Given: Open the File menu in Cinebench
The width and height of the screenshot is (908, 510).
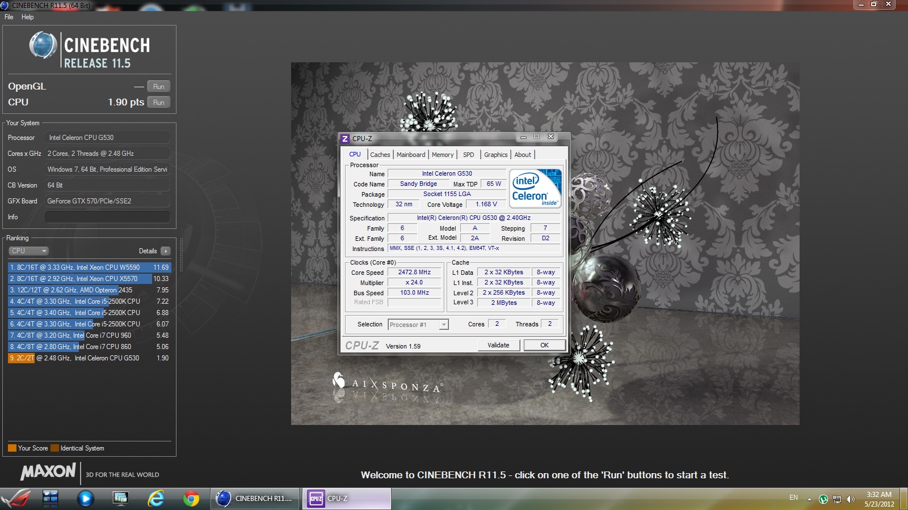Looking at the screenshot, I should (9, 17).
